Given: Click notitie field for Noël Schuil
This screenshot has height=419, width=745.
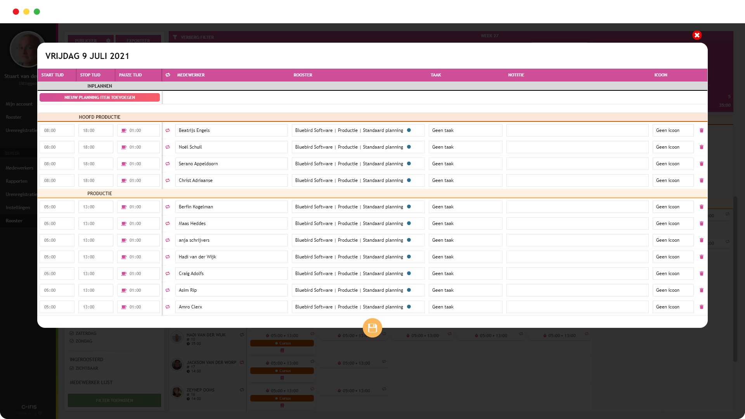Looking at the screenshot, I should pos(577,147).
